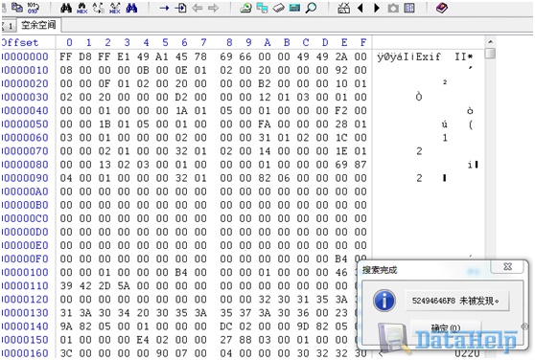Click the magnifying glass toolbar icon

(x=311, y=8)
